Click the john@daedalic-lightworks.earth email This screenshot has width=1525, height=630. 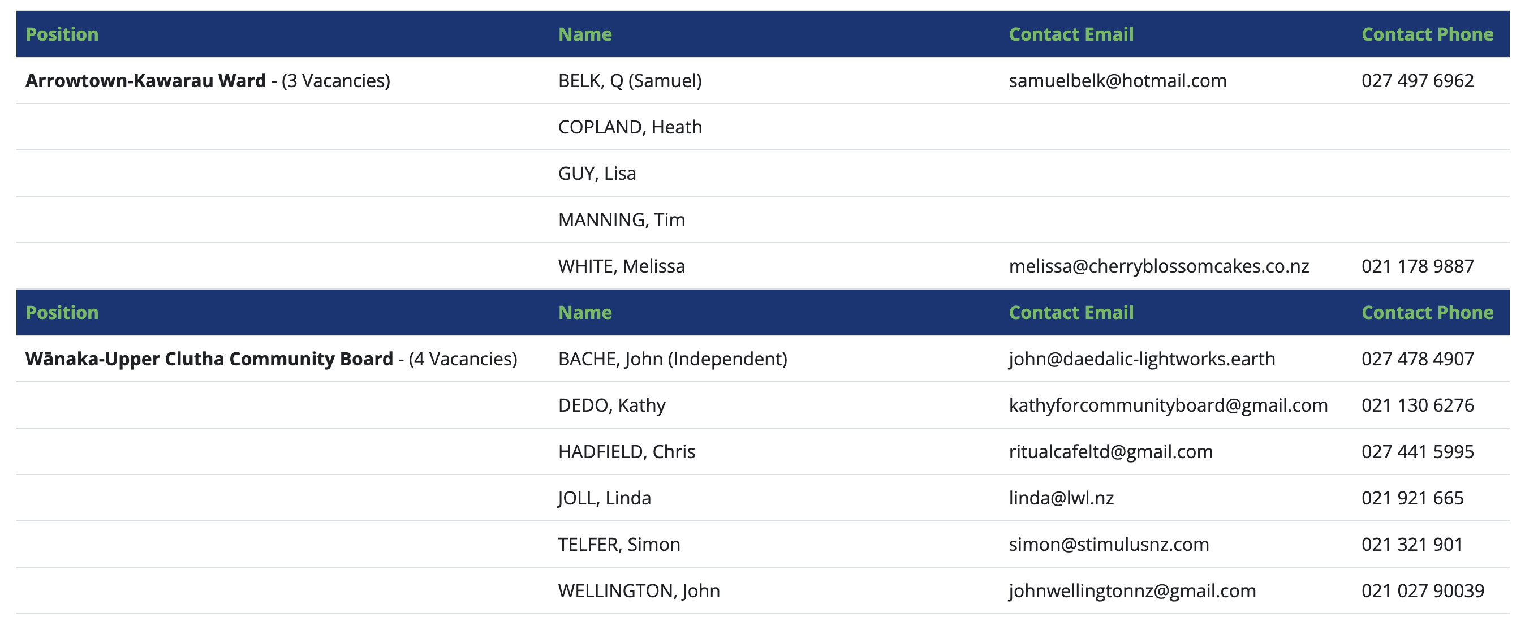1141,359
